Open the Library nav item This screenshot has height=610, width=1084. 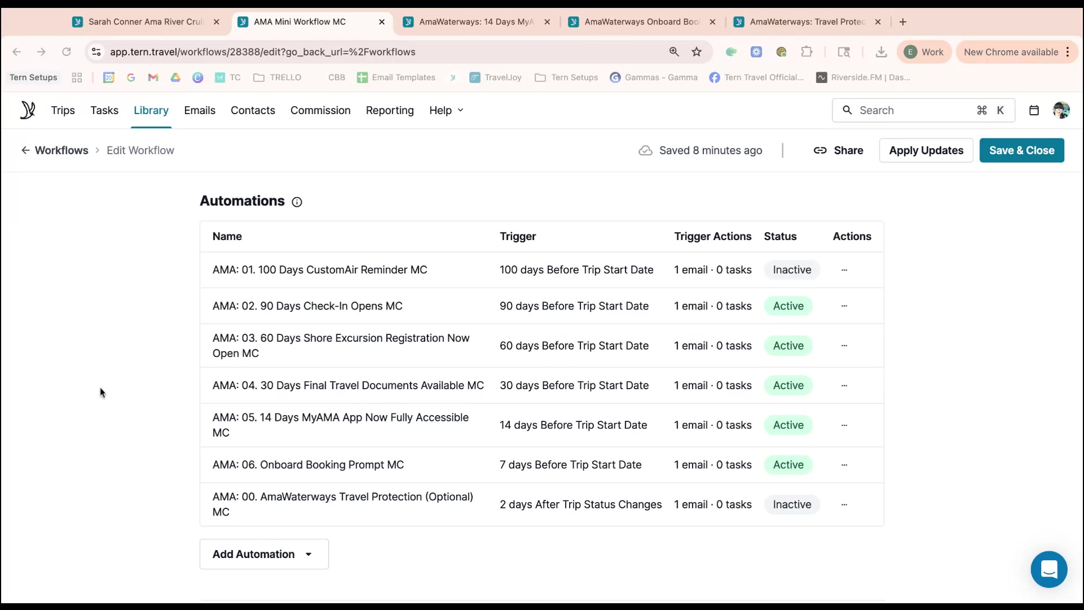[151, 111]
